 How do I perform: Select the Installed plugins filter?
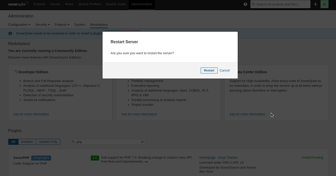coord(27,142)
